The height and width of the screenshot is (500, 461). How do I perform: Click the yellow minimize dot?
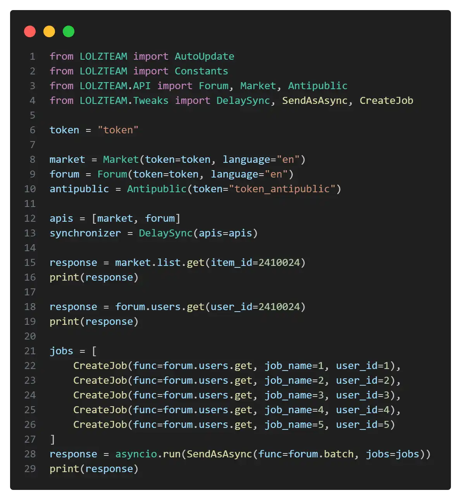point(49,31)
